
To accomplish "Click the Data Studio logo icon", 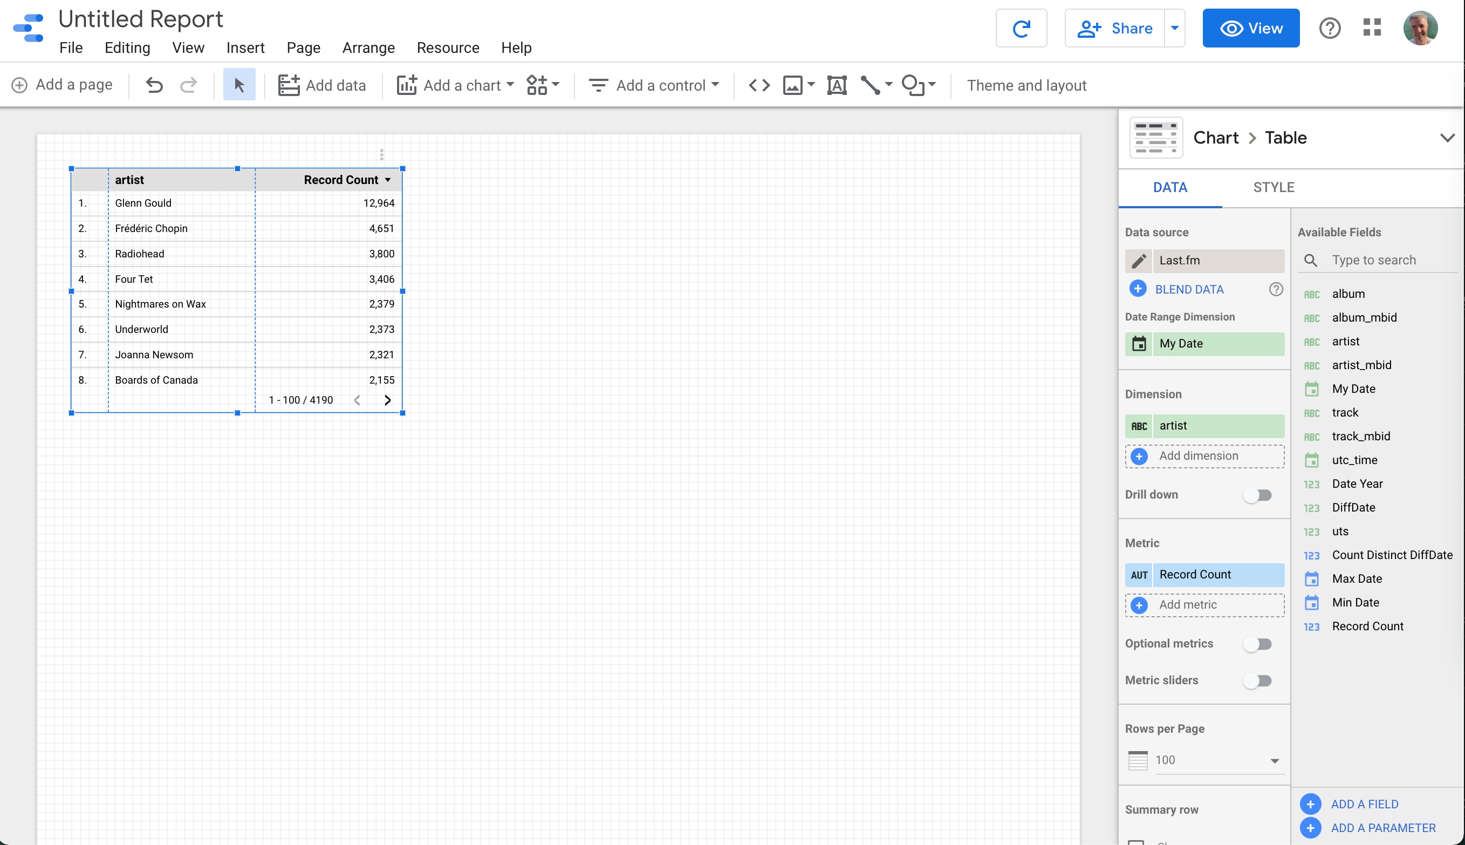I will coord(29,29).
